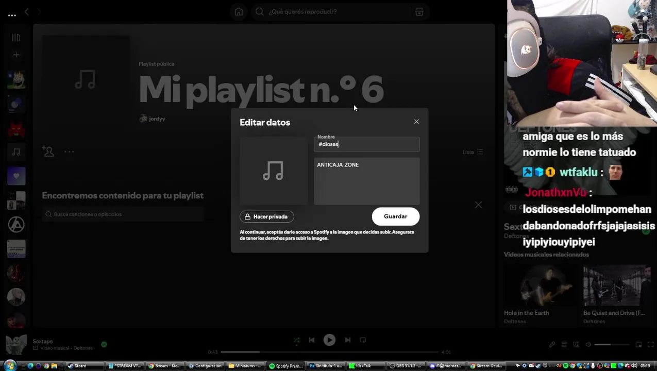The width and height of the screenshot is (657, 371).
Task: Open the Hole in the Earth video thumbnail
Action: point(541,286)
